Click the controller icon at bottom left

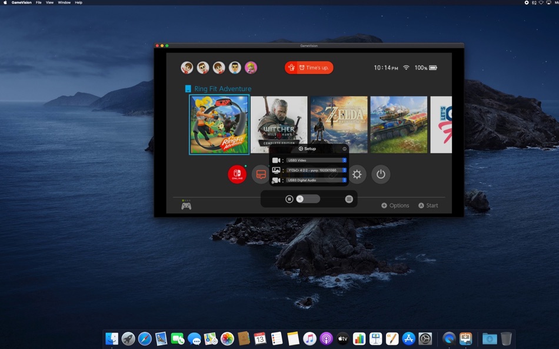click(186, 206)
